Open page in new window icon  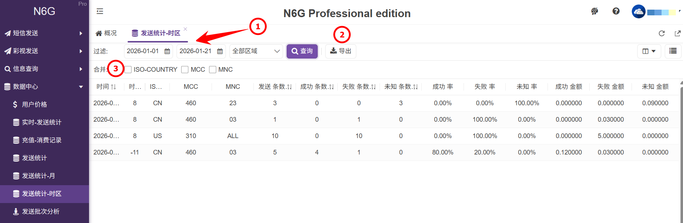coord(677,33)
